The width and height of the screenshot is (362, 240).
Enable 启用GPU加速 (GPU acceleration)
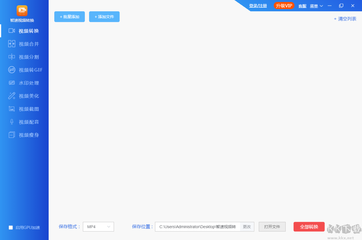pos(10,228)
